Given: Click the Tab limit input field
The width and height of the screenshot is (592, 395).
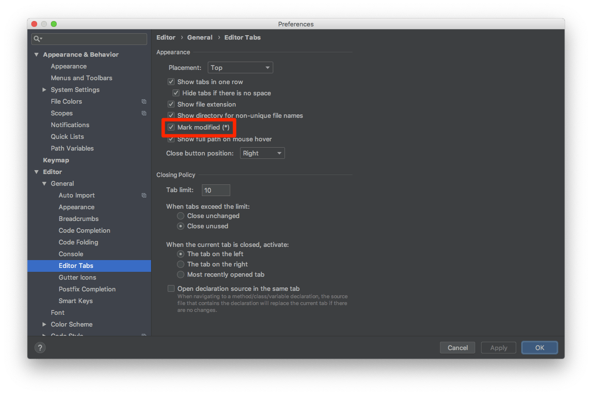Looking at the screenshot, I should (216, 190).
